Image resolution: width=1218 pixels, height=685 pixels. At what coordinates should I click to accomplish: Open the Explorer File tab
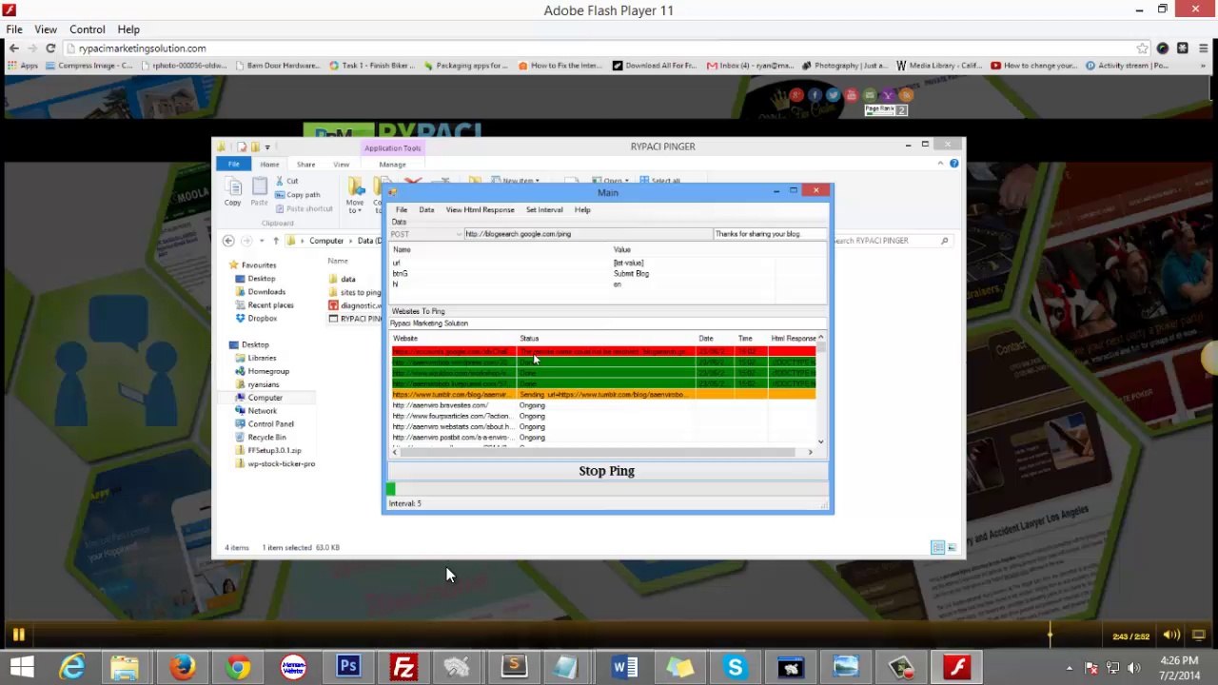tap(234, 165)
